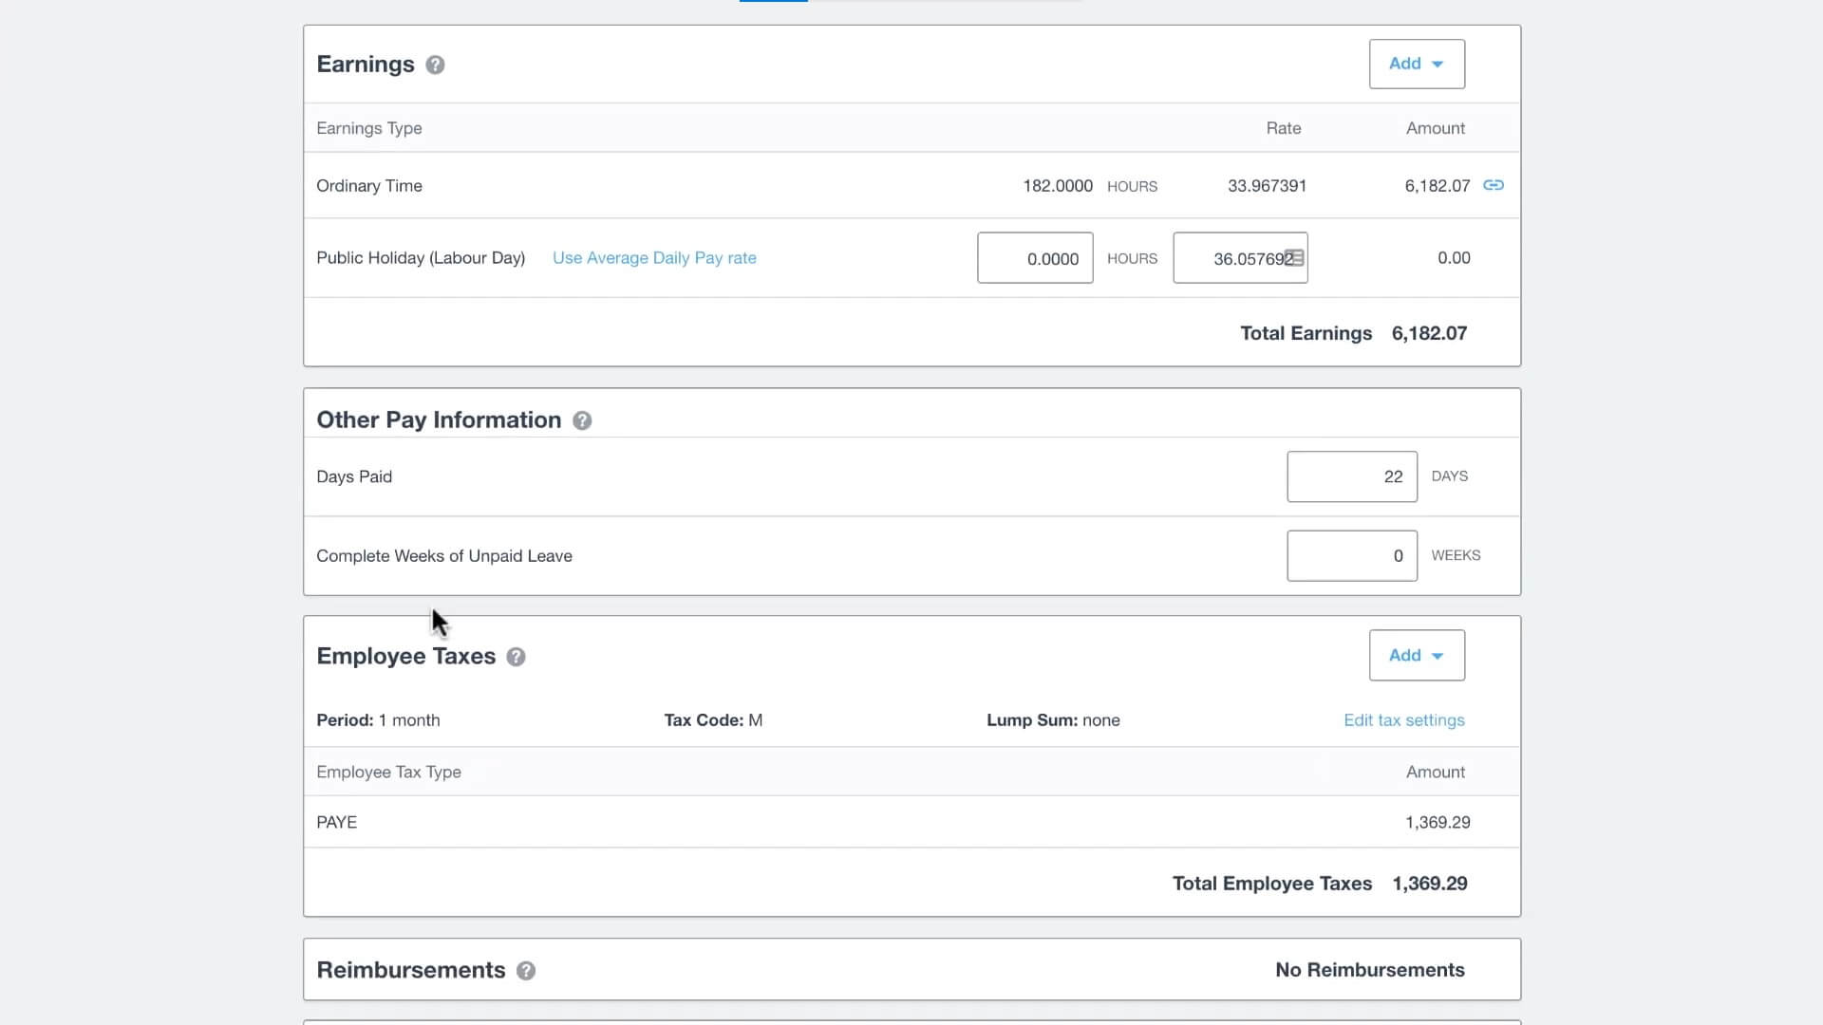Open Edit tax settings link
Image resolution: width=1823 pixels, height=1025 pixels.
(1403, 720)
